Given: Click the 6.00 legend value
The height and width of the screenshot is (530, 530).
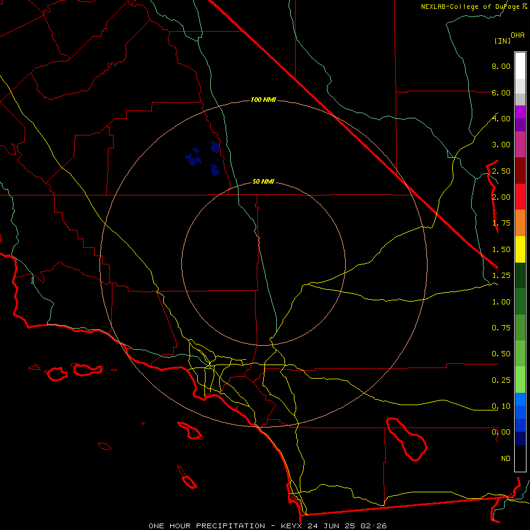Looking at the screenshot, I should click(501, 92).
